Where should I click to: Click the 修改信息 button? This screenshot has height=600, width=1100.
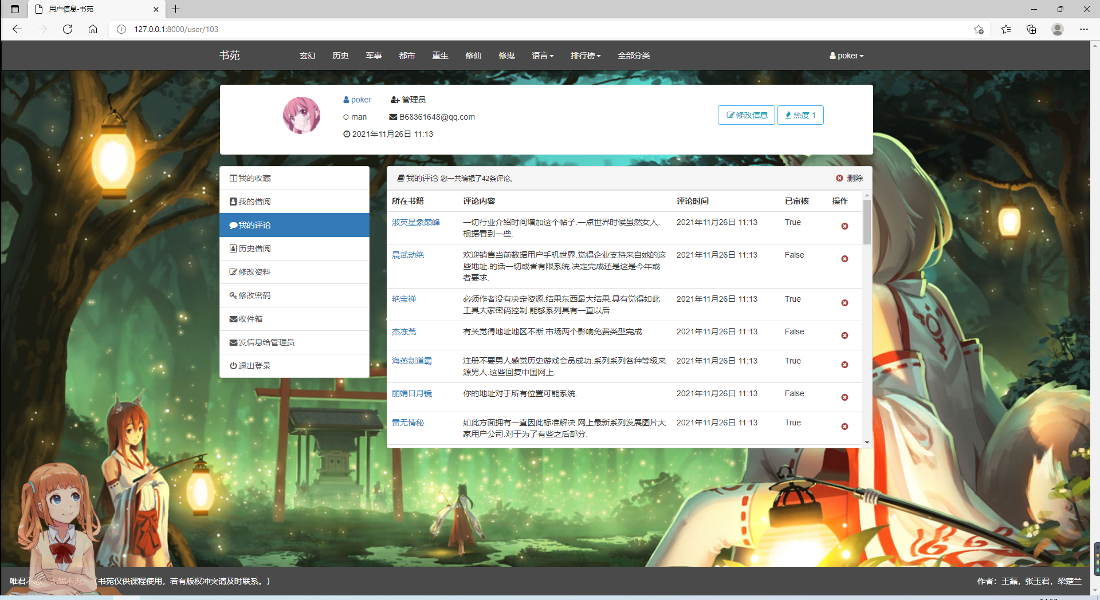[747, 115]
